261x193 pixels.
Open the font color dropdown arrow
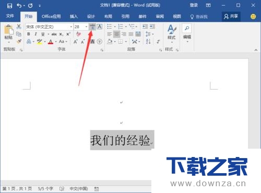point(56,42)
